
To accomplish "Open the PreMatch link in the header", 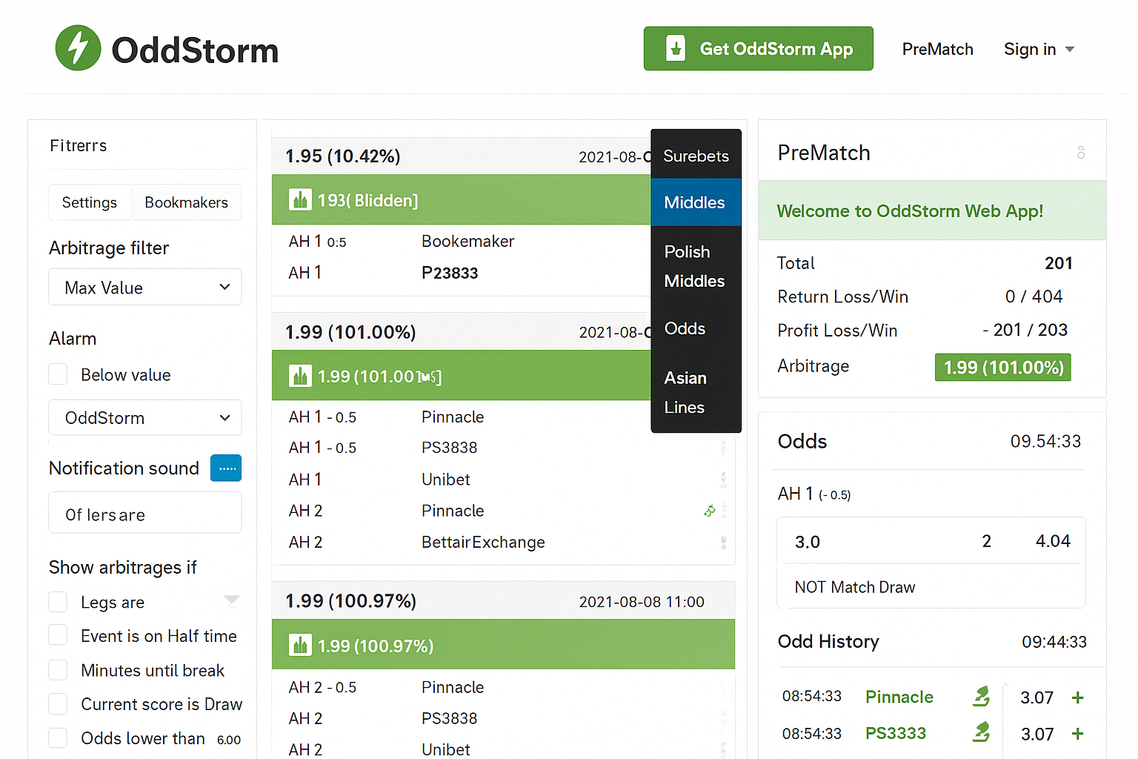I will 937,50.
